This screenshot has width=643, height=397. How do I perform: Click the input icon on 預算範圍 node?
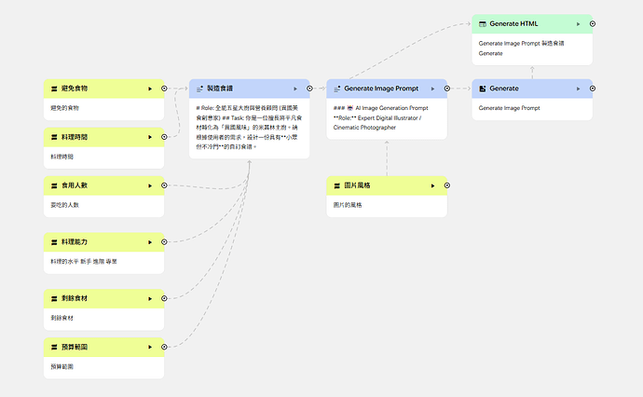click(54, 348)
